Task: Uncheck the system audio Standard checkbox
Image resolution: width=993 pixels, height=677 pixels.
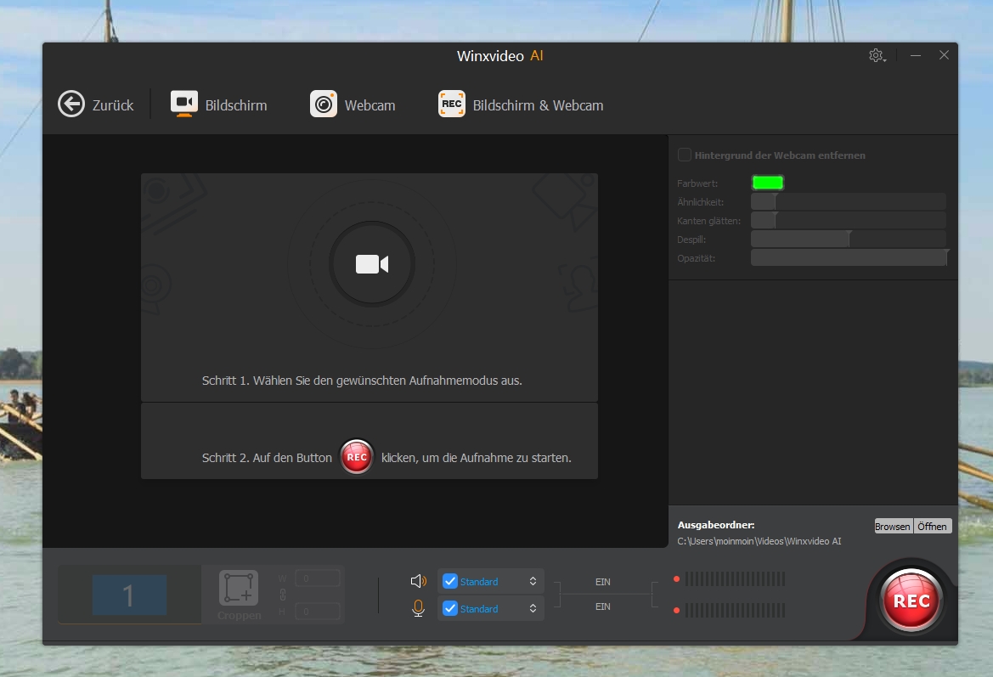Action: (450, 581)
